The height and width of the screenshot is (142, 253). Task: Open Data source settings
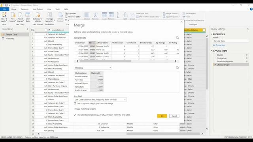tap(38, 17)
